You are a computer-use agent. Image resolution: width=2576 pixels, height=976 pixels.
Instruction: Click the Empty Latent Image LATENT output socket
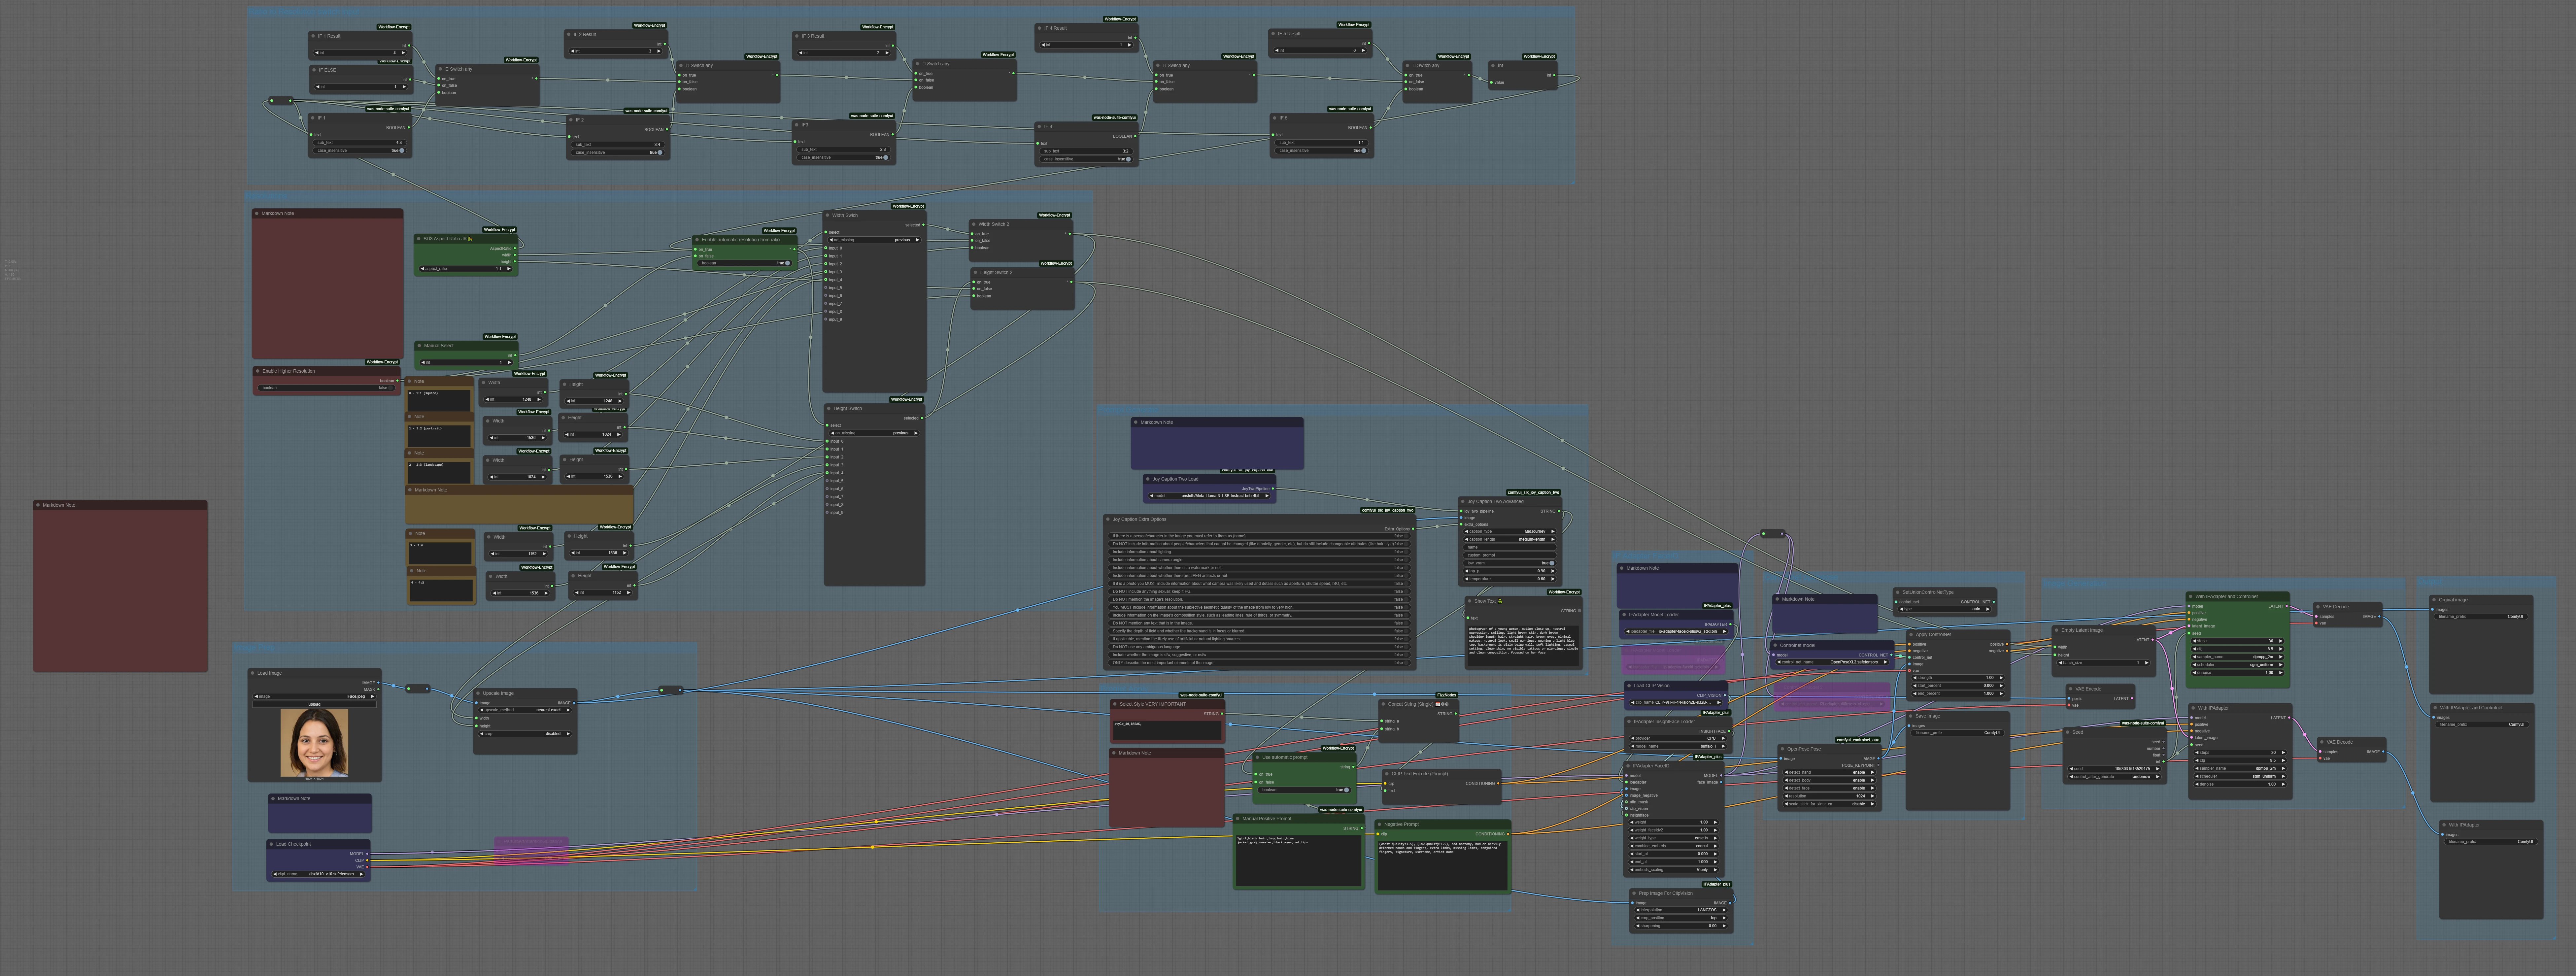(x=2153, y=640)
